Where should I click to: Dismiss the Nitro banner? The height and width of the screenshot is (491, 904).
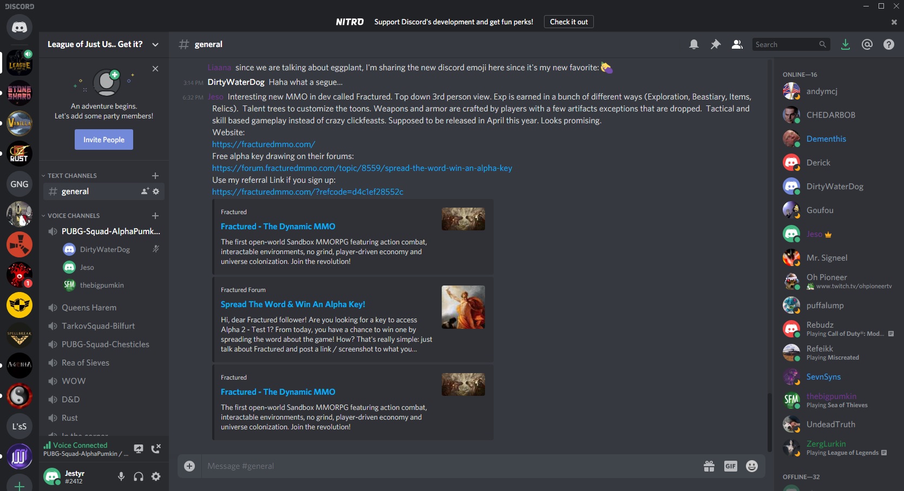point(894,22)
